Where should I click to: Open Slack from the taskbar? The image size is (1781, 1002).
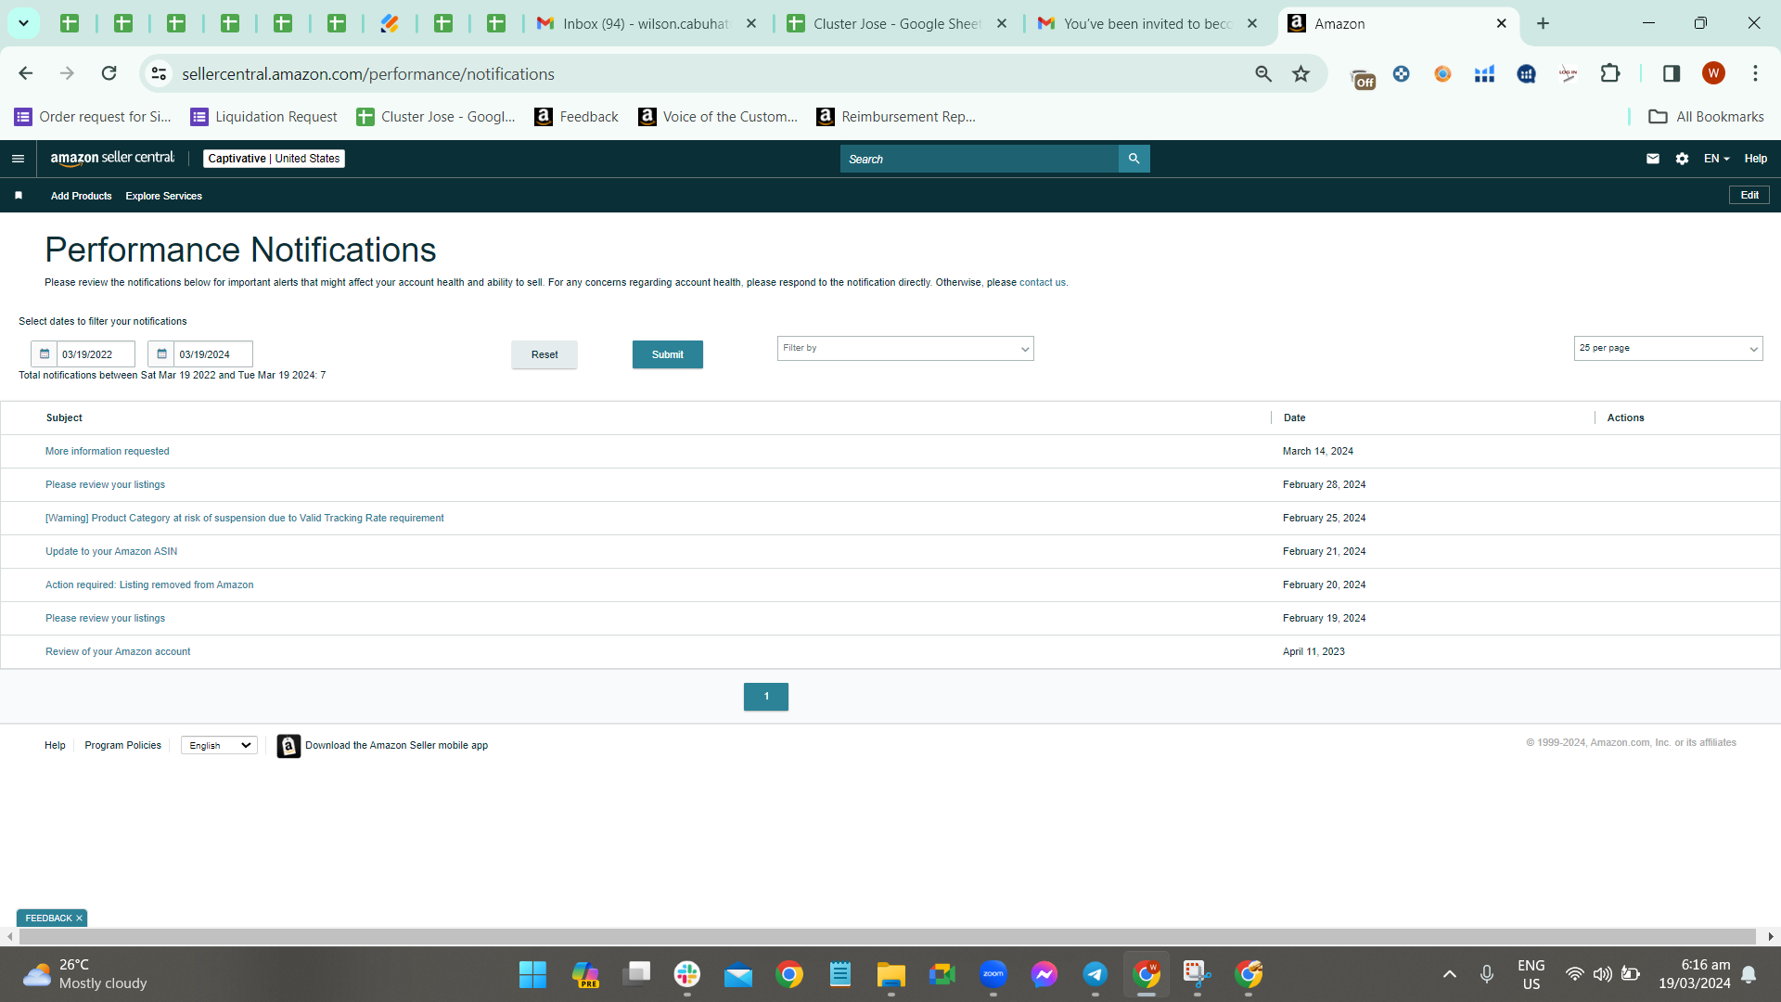click(687, 974)
